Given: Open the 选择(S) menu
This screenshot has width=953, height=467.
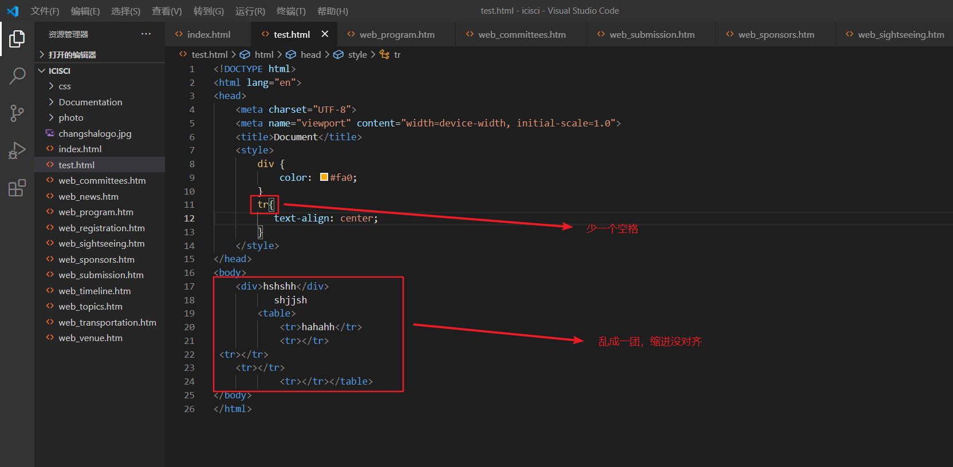Looking at the screenshot, I should 125,11.
